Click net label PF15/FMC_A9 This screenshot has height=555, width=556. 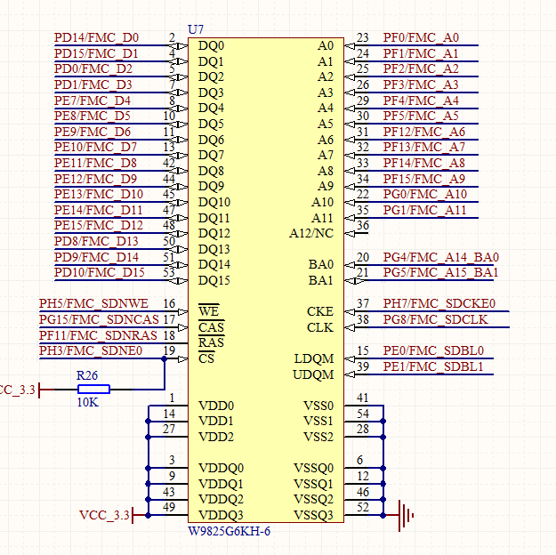[x=424, y=179]
